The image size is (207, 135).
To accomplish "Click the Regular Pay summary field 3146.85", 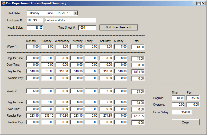I will point(193,98).
